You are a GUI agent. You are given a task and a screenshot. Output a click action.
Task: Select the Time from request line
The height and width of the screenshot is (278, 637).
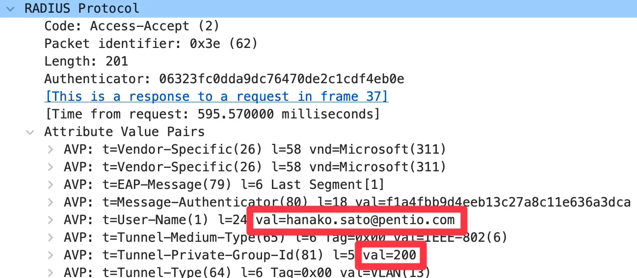(212, 114)
